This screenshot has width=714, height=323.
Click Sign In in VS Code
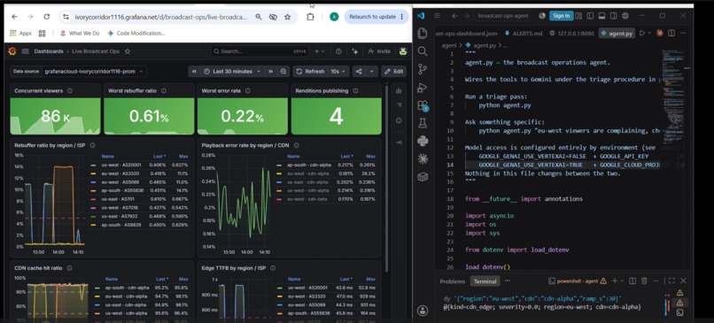click(561, 15)
